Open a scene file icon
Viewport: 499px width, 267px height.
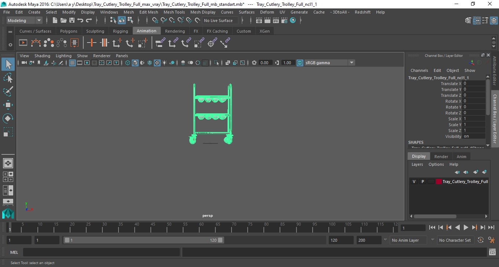[63, 21]
